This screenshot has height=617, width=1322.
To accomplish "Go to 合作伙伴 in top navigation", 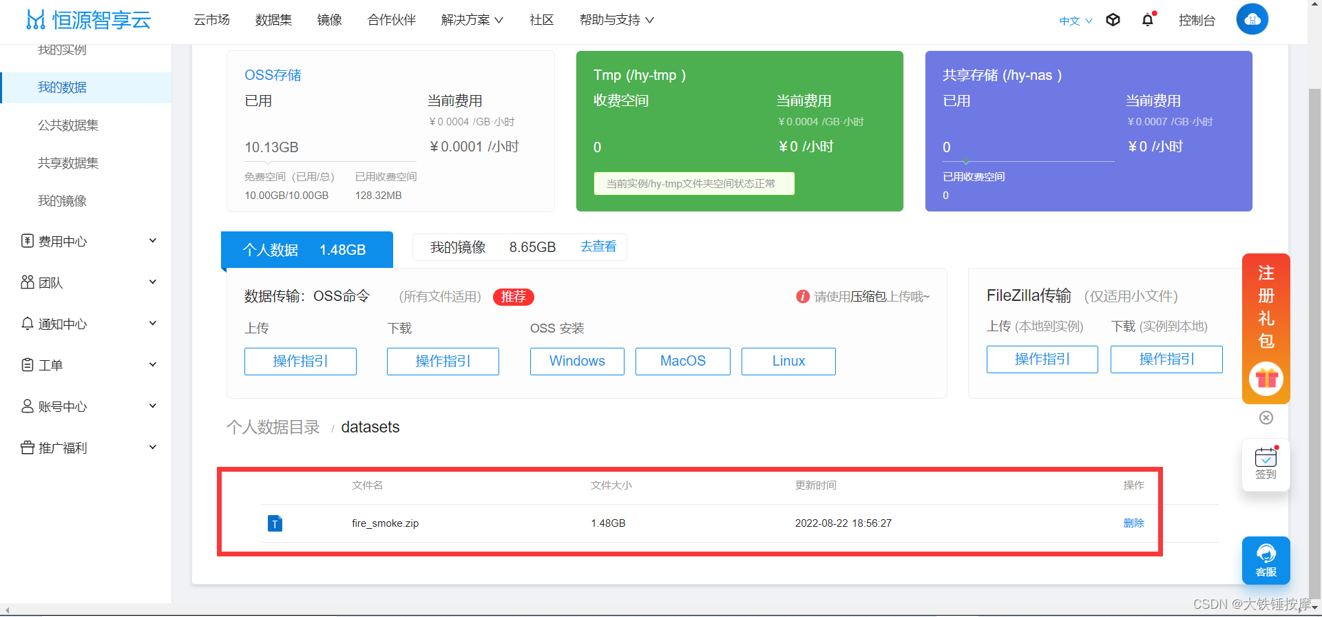I will 392,20.
